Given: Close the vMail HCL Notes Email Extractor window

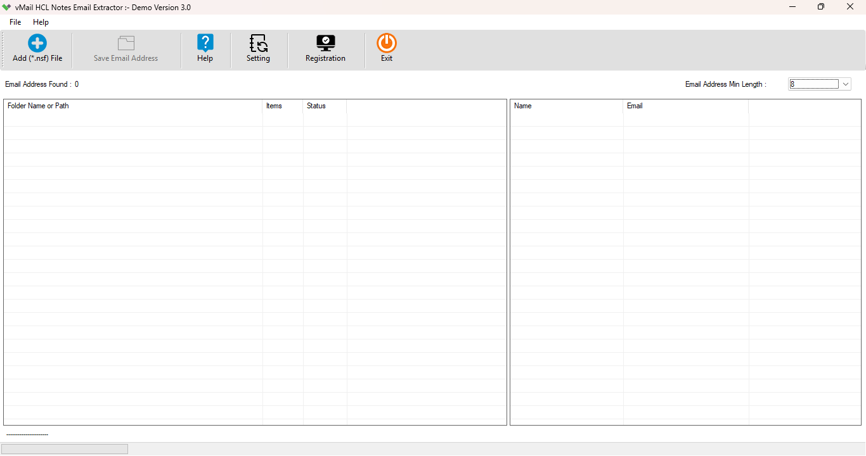Looking at the screenshot, I should (x=850, y=7).
